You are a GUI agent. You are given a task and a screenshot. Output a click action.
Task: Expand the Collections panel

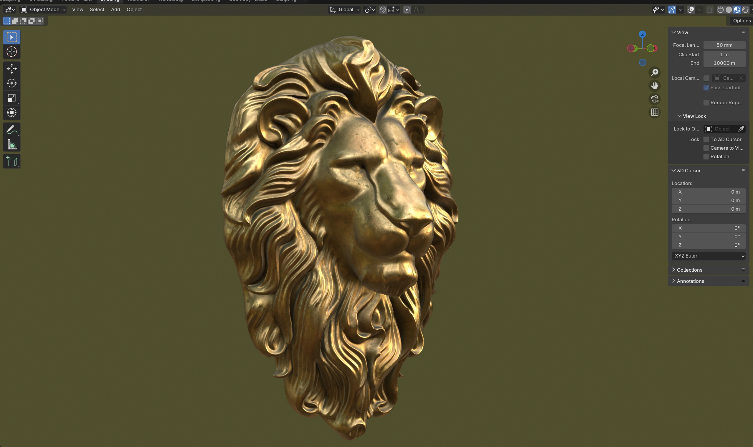pos(689,270)
